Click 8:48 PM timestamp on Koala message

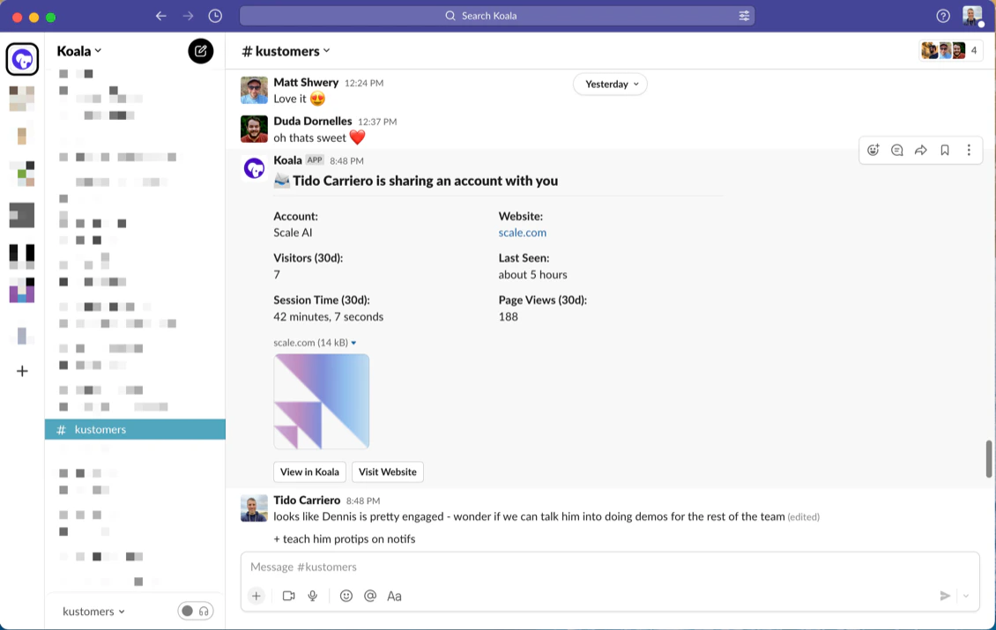tap(346, 160)
